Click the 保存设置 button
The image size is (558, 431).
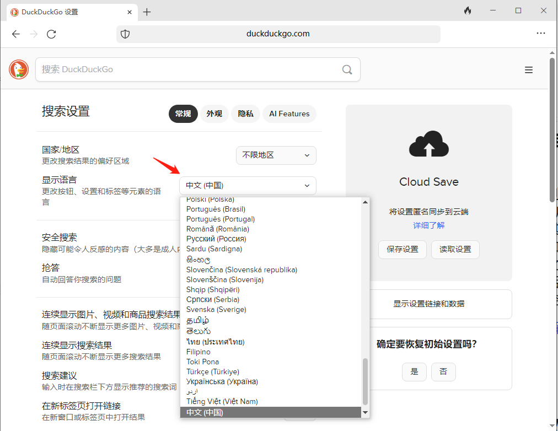[x=402, y=249]
